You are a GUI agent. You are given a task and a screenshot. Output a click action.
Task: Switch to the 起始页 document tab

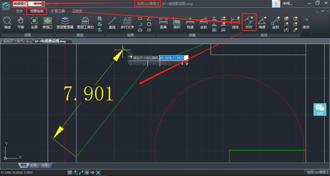coord(9,41)
